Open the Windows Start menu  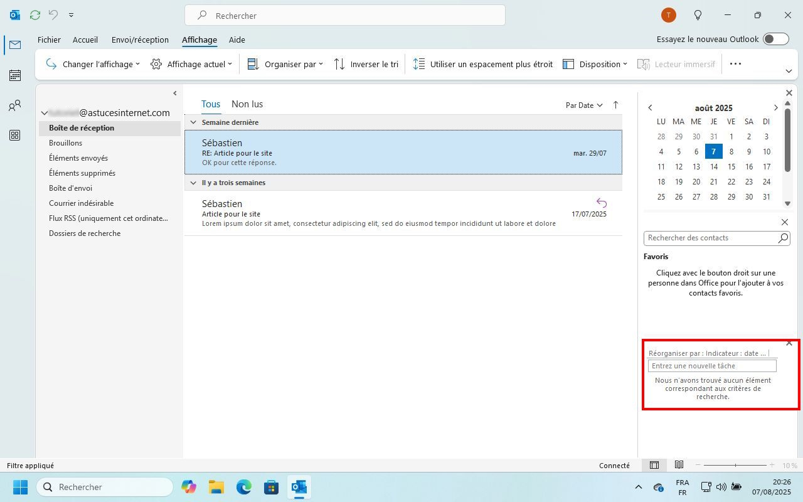tap(20, 487)
